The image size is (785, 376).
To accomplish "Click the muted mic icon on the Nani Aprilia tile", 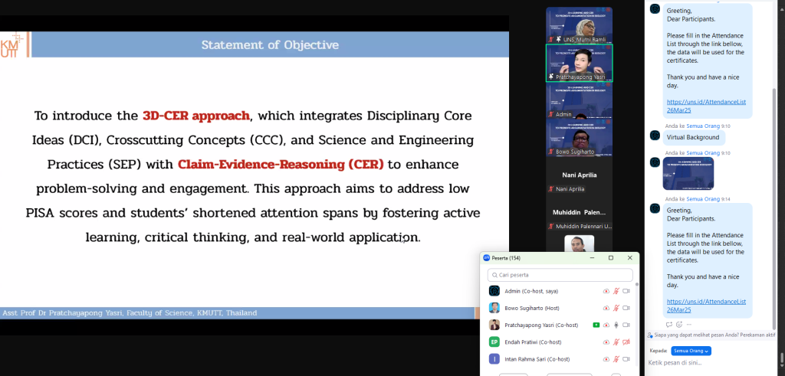I will (x=551, y=189).
